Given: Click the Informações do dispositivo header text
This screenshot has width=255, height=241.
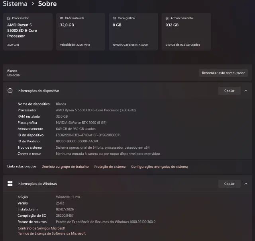Looking at the screenshot, I should pyautogui.click(x=38, y=91).
